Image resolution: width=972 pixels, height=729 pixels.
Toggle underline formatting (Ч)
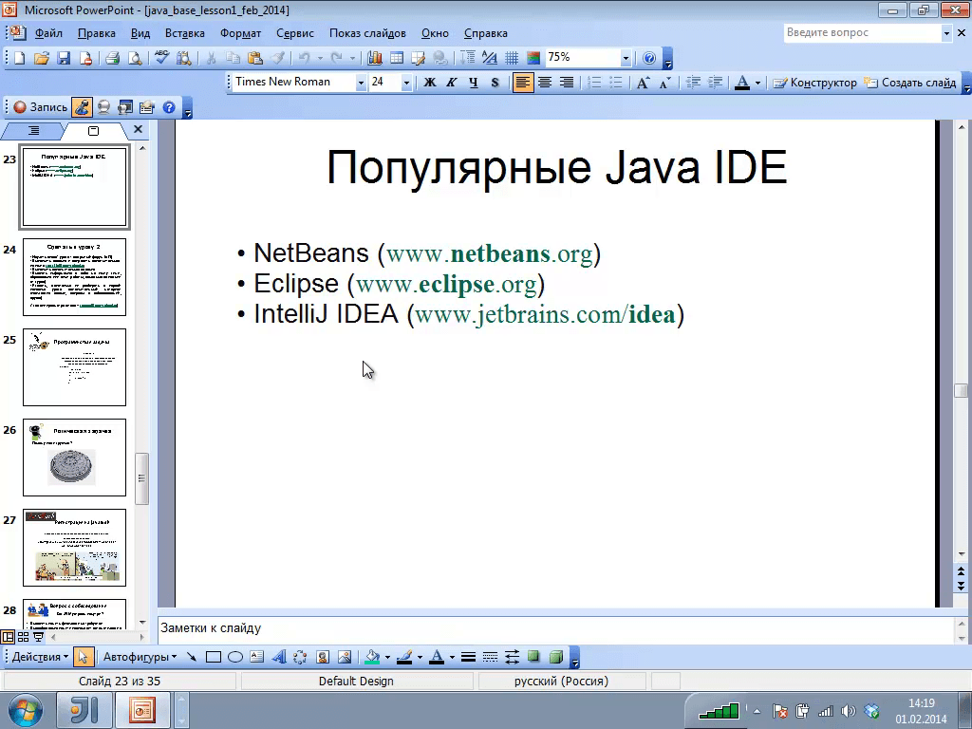click(x=474, y=83)
